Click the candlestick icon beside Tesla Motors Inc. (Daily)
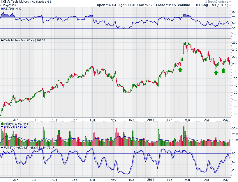This screenshot has height=182, width=238. click(x=2, y=40)
